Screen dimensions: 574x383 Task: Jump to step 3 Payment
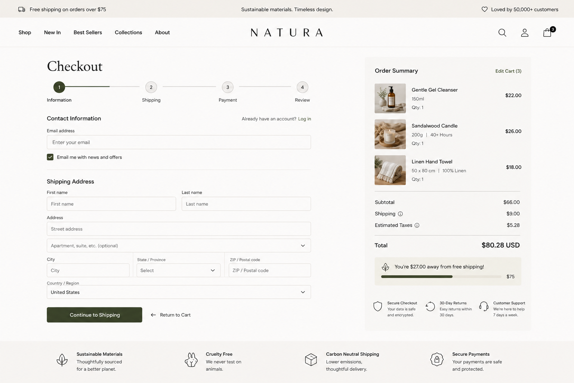[x=228, y=87]
